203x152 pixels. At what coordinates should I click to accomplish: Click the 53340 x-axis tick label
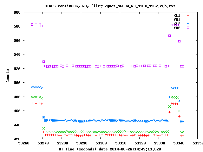179,143
